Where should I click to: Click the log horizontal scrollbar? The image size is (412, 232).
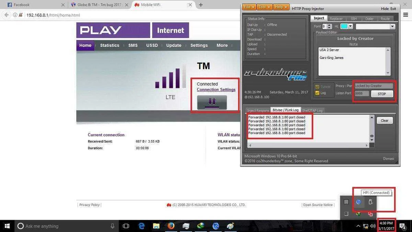coord(308,145)
